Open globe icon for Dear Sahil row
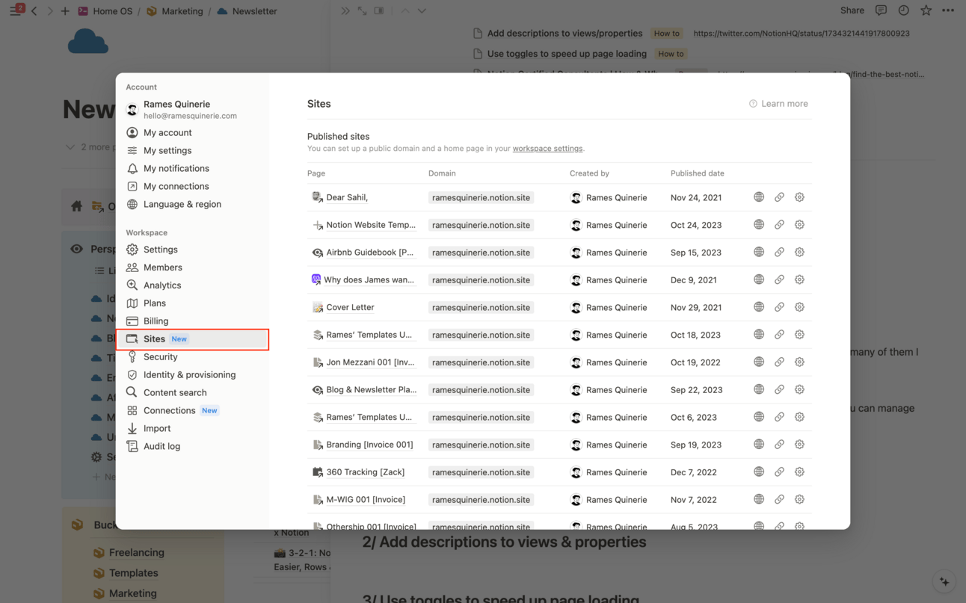This screenshot has height=603, width=966. [759, 197]
